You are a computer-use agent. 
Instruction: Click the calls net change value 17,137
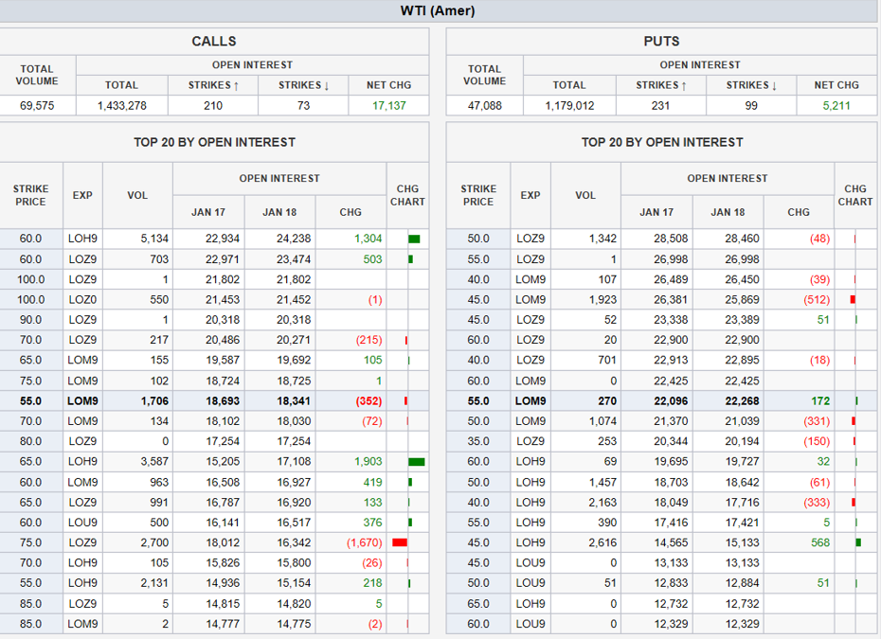point(388,106)
